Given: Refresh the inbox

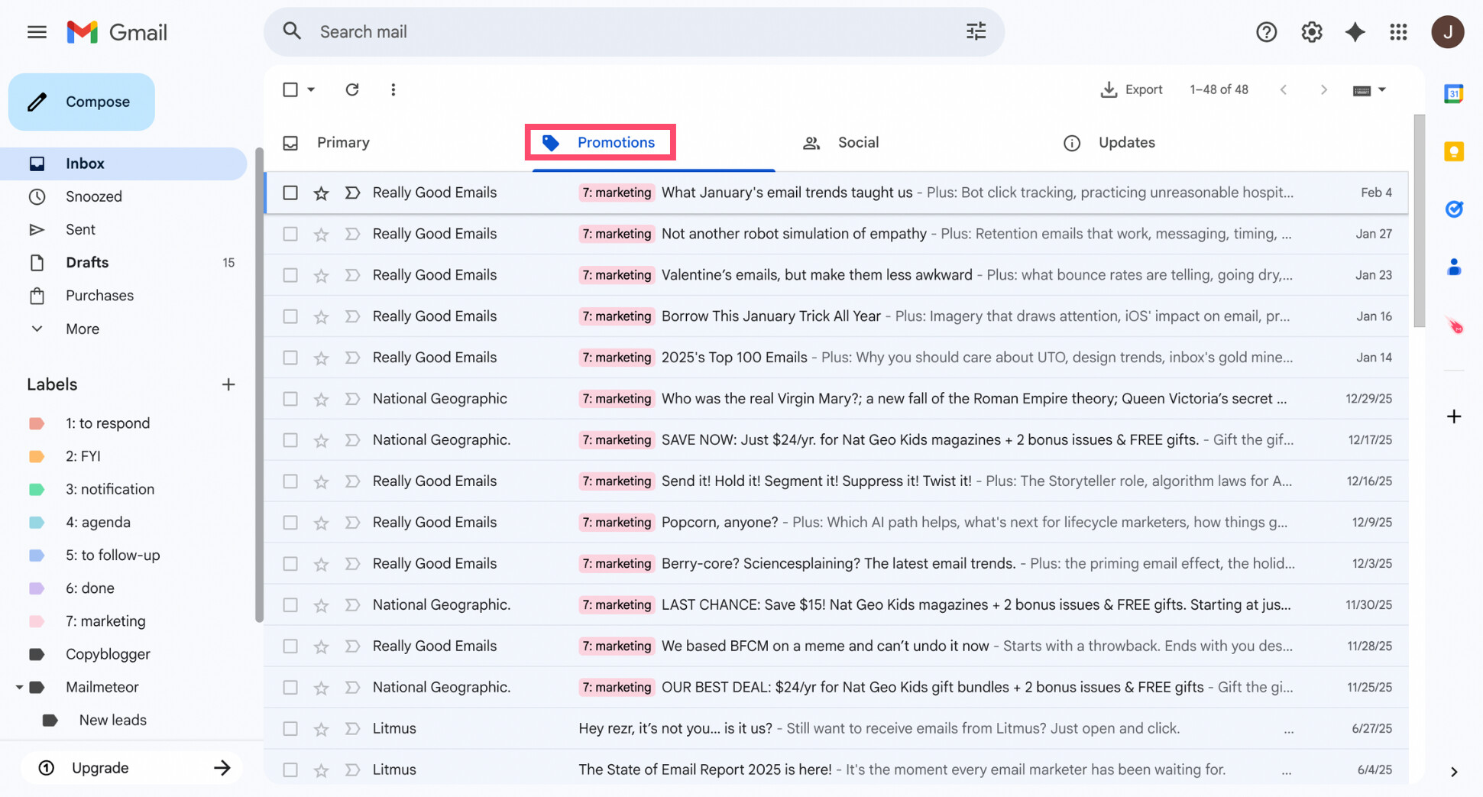Looking at the screenshot, I should (x=352, y=89).
